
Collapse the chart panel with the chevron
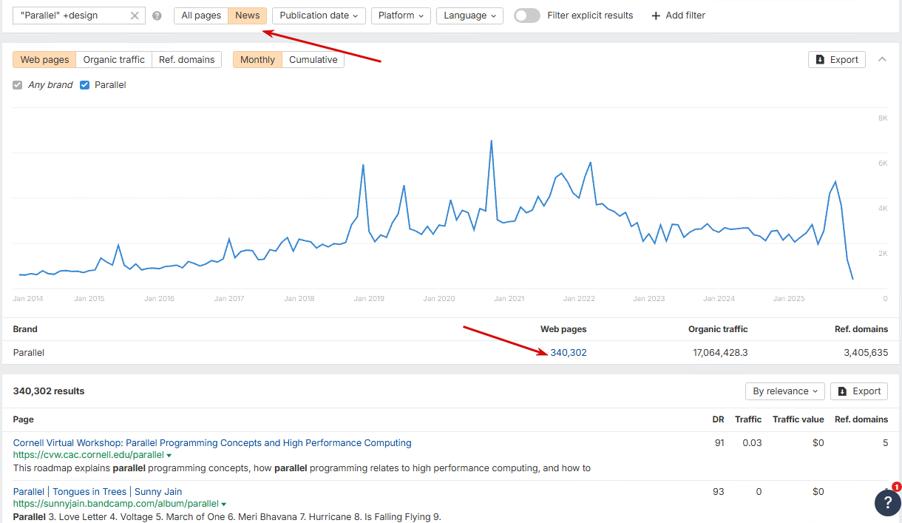(x=882, y=59)
